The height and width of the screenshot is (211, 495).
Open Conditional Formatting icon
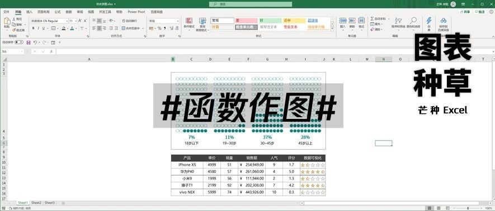tap(189, 21)
